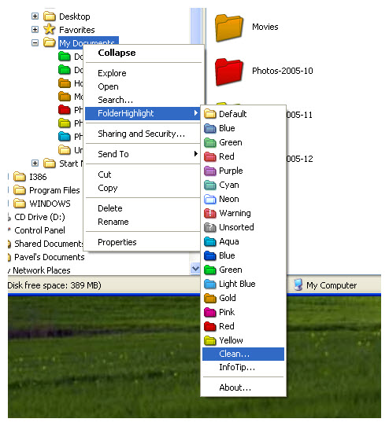The image size is (389, 426).
Task: Apply the Aqua folder icon
Action: (210, 241)
